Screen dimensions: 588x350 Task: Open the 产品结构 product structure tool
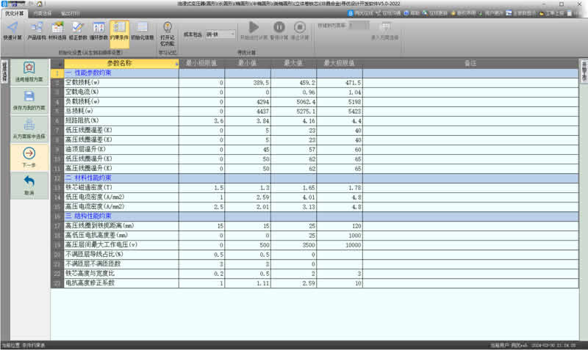(36, 31)
